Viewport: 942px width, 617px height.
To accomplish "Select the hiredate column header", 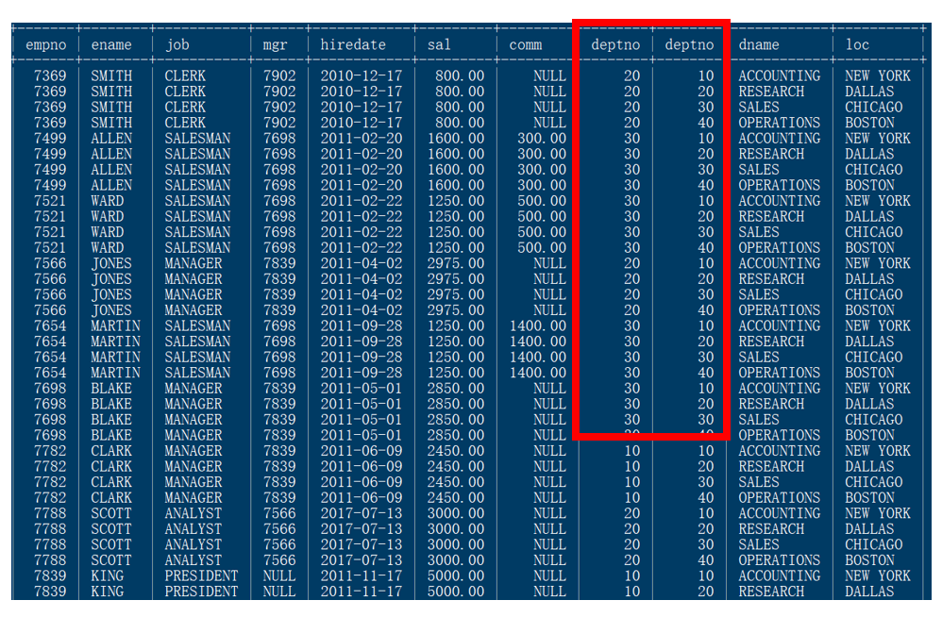I will pyautogui.click(x=353, y=45).
